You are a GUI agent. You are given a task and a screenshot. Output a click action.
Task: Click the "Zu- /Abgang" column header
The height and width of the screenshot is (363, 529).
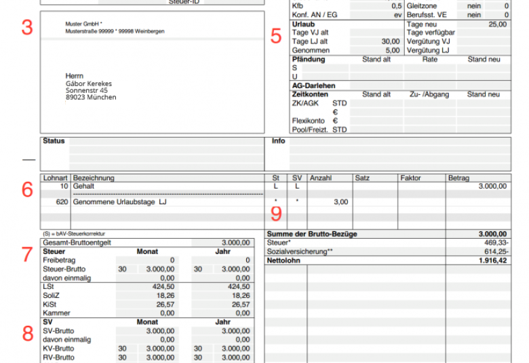(429, 94)
